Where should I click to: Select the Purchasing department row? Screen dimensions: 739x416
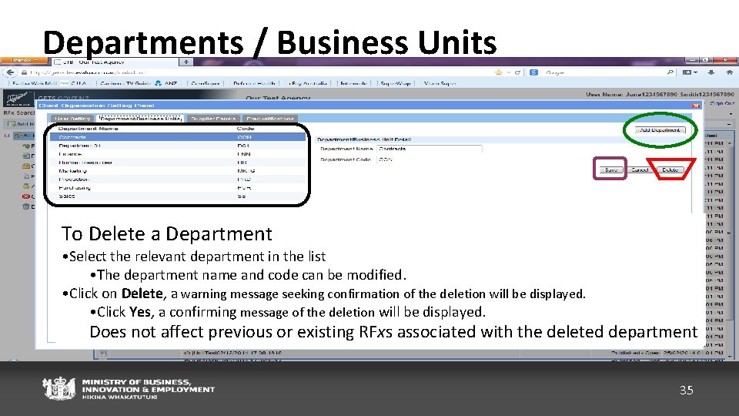pos(178,188)
